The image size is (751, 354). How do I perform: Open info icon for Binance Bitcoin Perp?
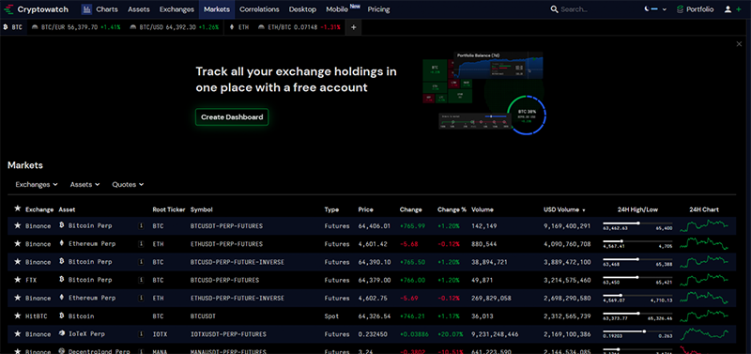141,225
